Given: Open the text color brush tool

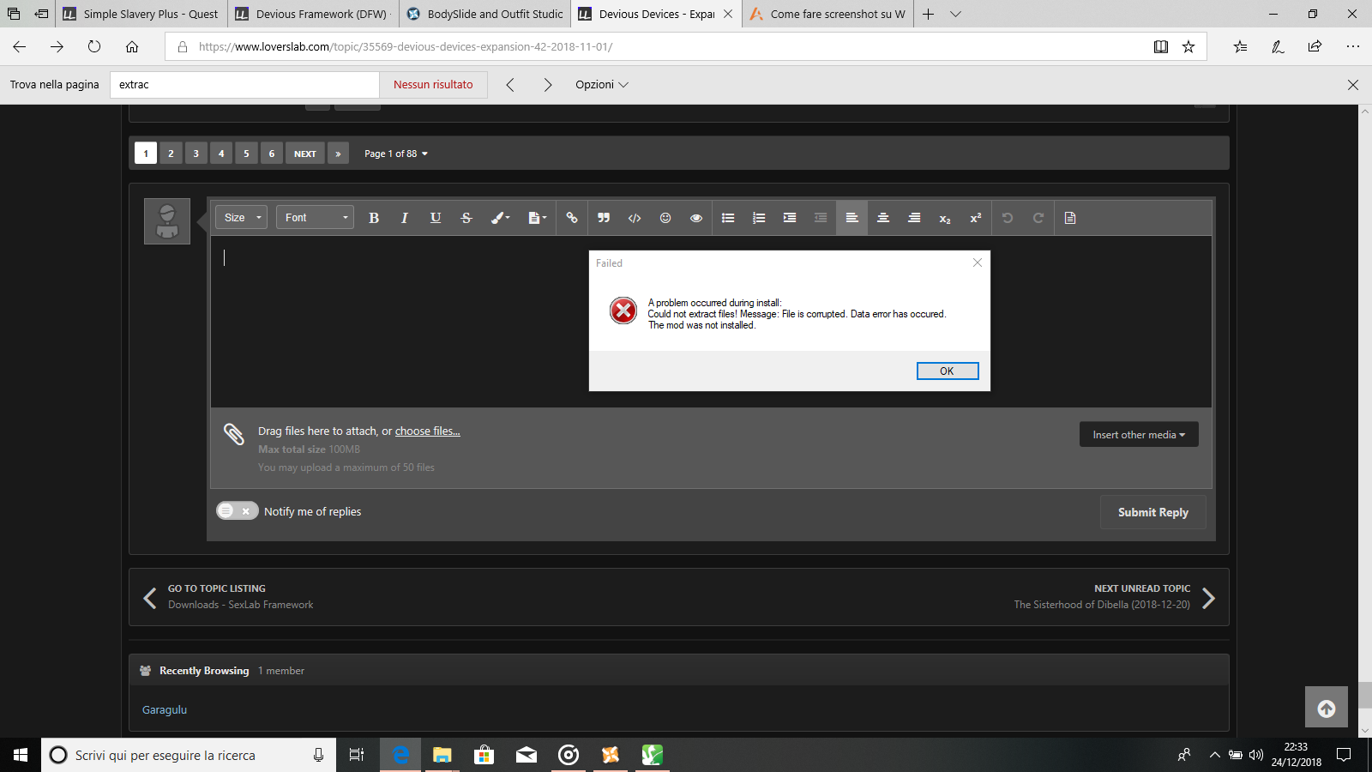Looking at the screenshot, I should [500, 218].
